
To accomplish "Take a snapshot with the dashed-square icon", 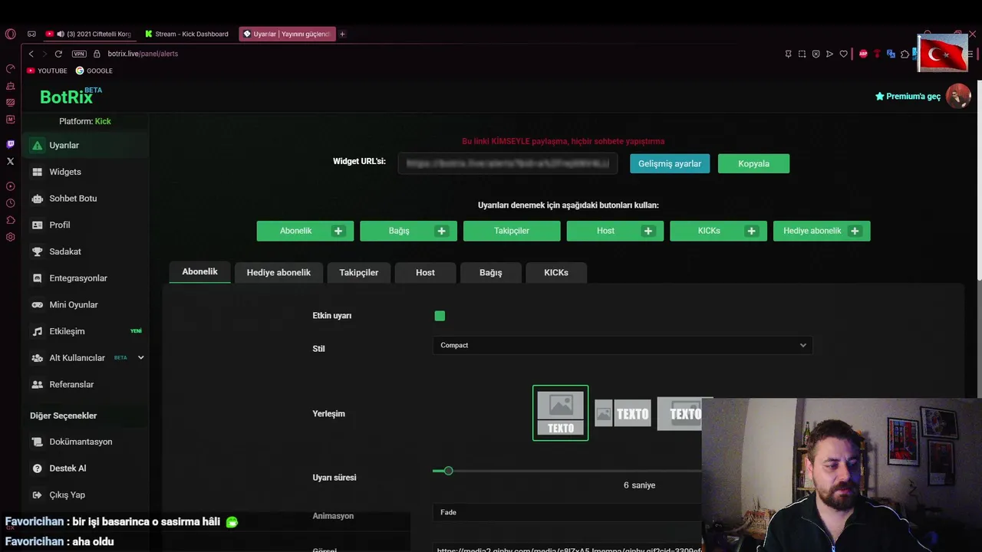I will point(802,54).
